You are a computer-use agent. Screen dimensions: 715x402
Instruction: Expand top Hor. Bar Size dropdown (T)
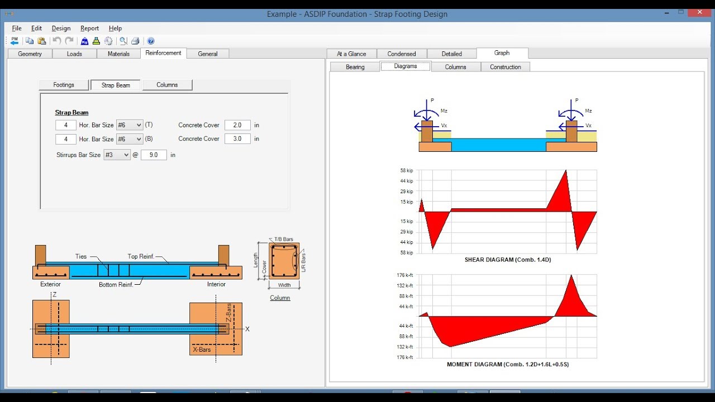(139, 125)
